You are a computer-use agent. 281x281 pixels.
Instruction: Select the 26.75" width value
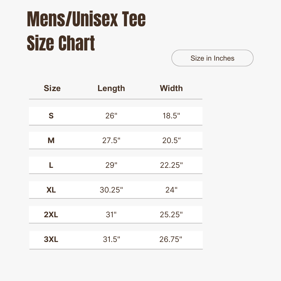point(171,239)
